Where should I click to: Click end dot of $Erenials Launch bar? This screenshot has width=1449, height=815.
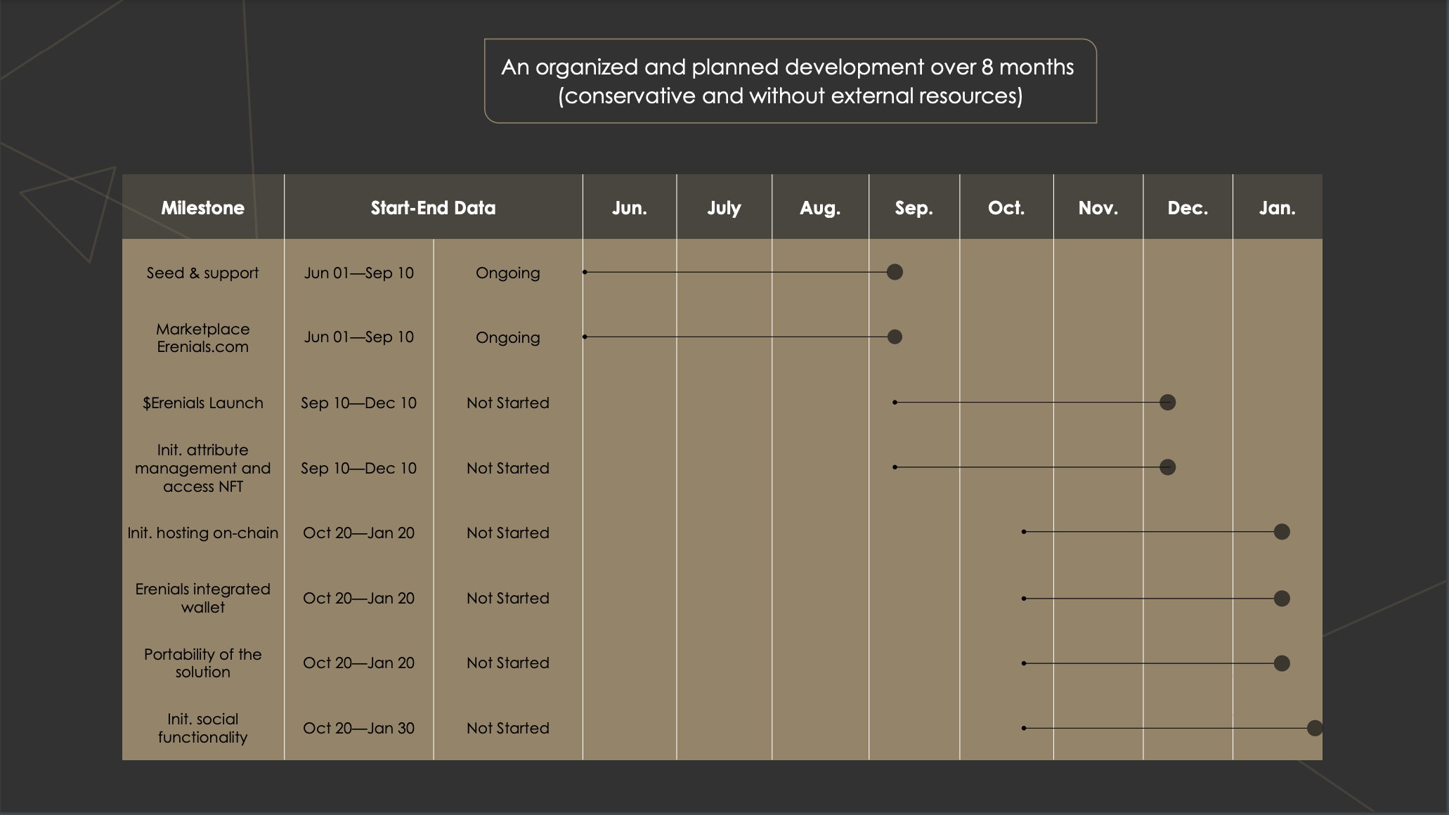(1167, 403)
